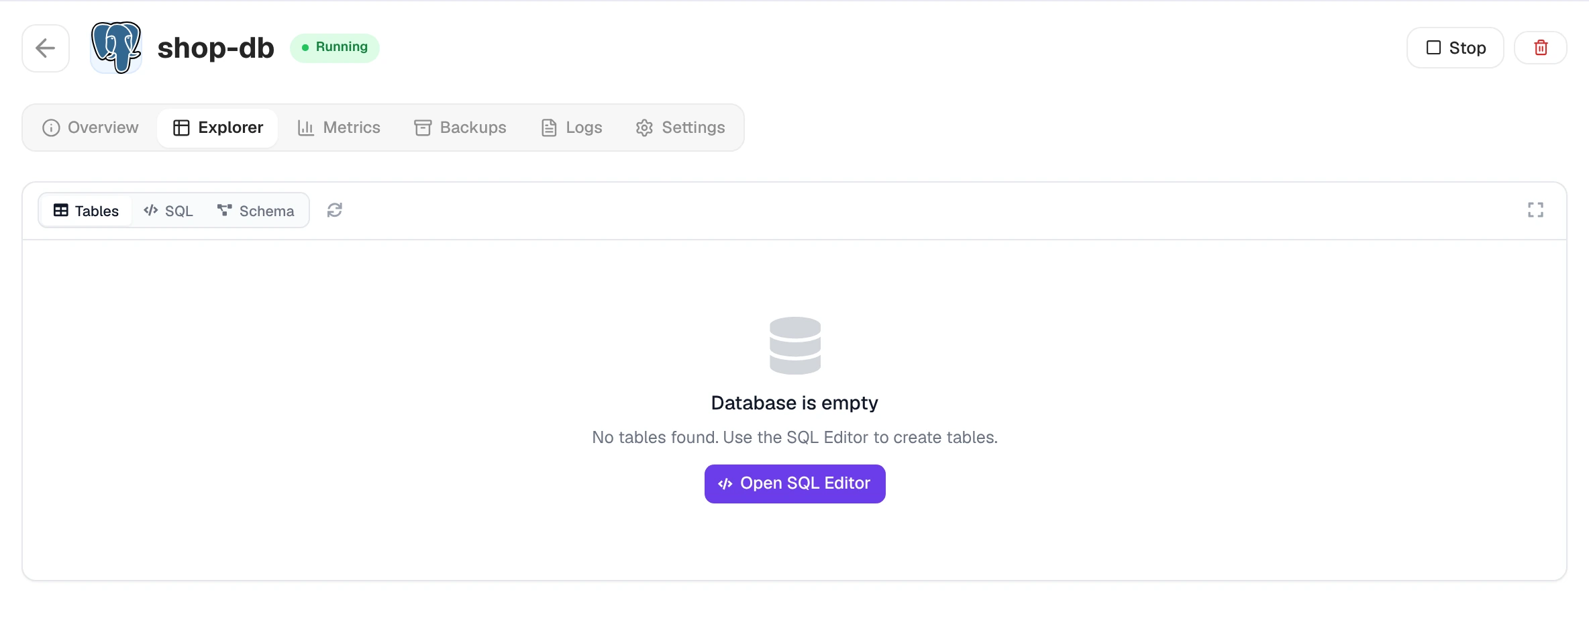View the Logs tab
Viewport: 1589px width, 635px height.
(x=572, y=128)
